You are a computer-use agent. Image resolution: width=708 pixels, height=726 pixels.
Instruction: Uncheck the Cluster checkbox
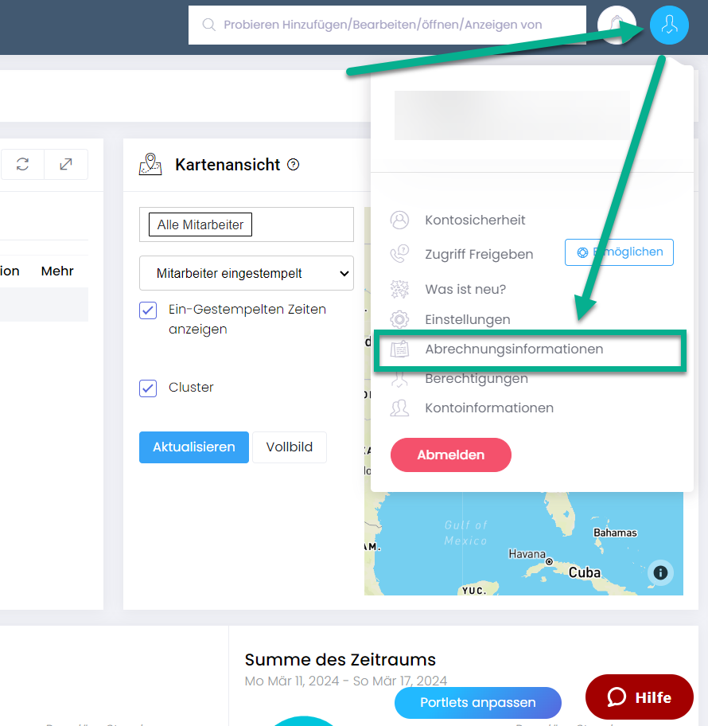point(148,388)
